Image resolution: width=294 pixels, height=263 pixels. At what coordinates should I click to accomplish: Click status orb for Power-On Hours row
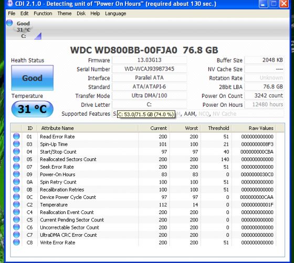pyautogui.click(x=16, y=174)
